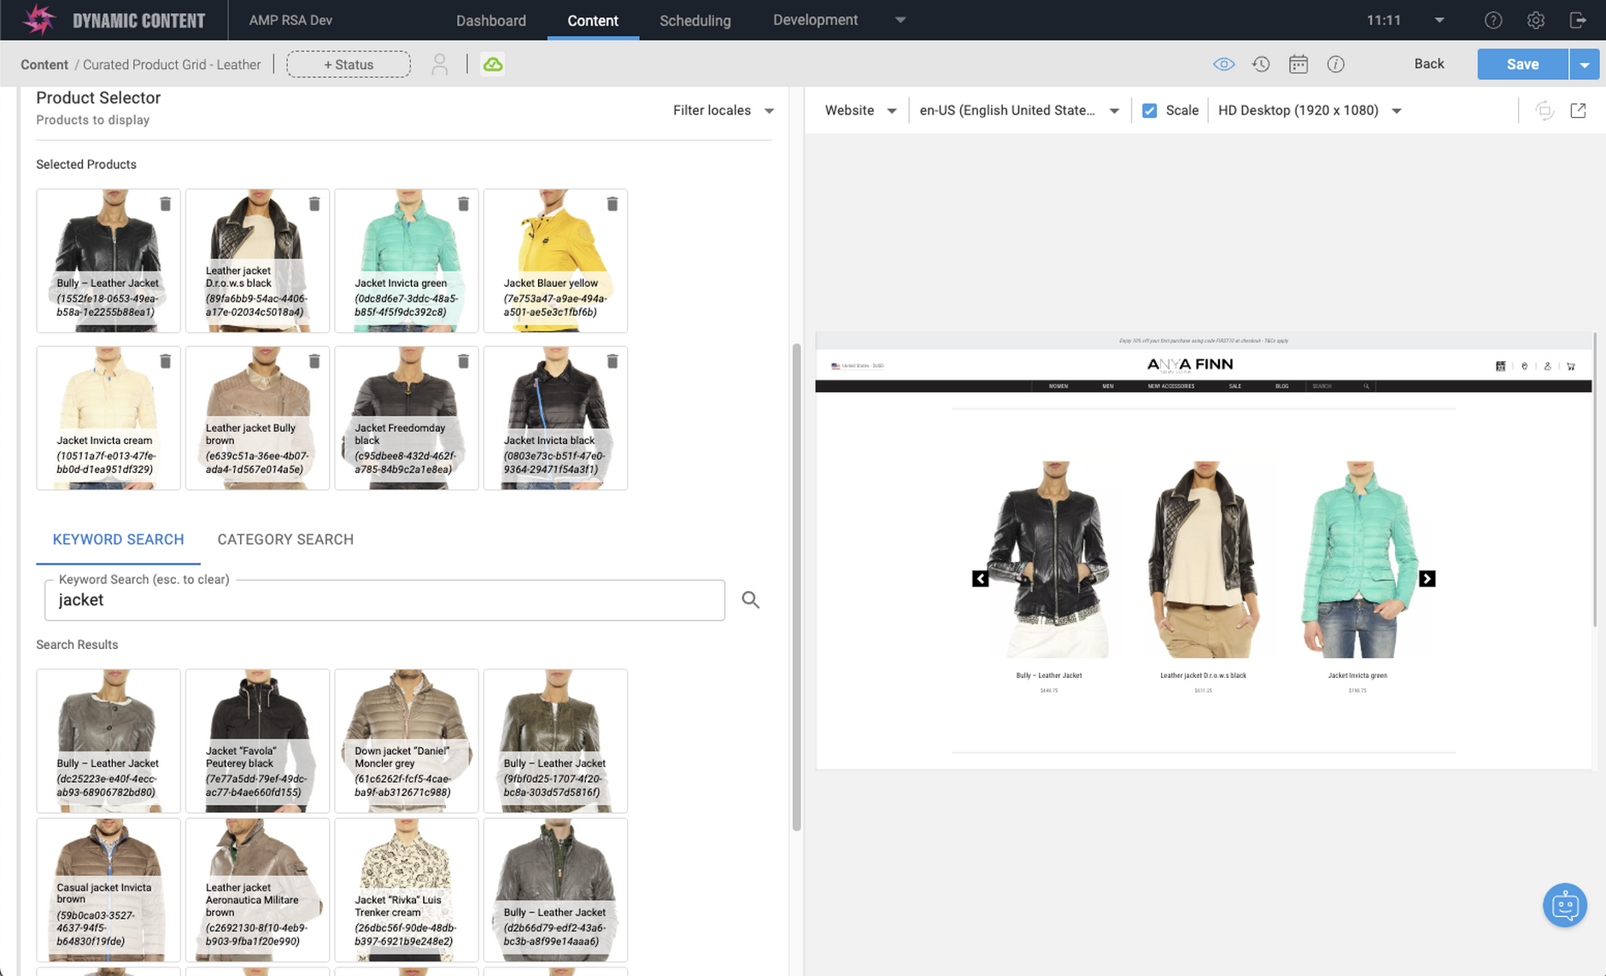Select Bully – Leather Jacket result dc25223e
The height and width of the screenshot is (976, 1606).
[108, 741]
